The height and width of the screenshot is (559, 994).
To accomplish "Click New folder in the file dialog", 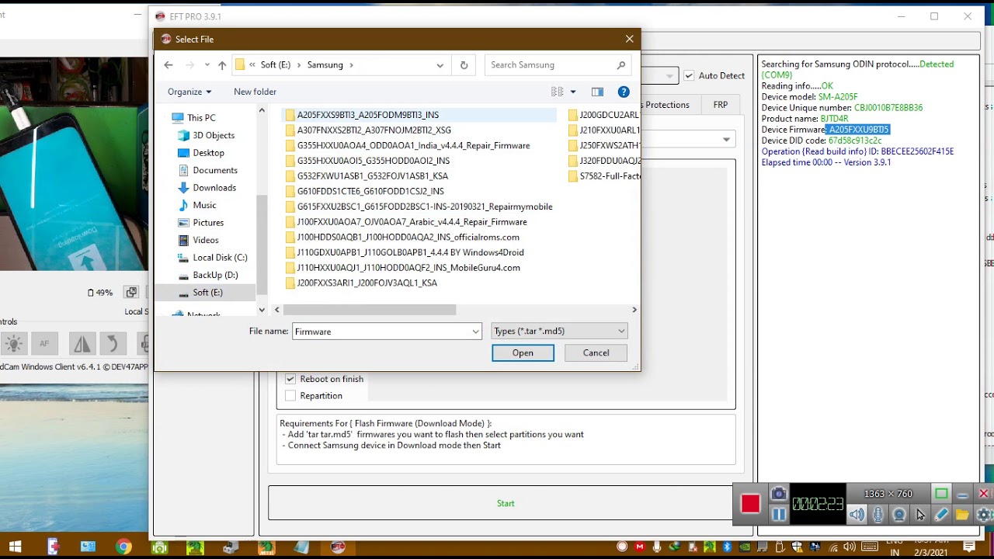I will pyautogui.click(x=255, y=92).
